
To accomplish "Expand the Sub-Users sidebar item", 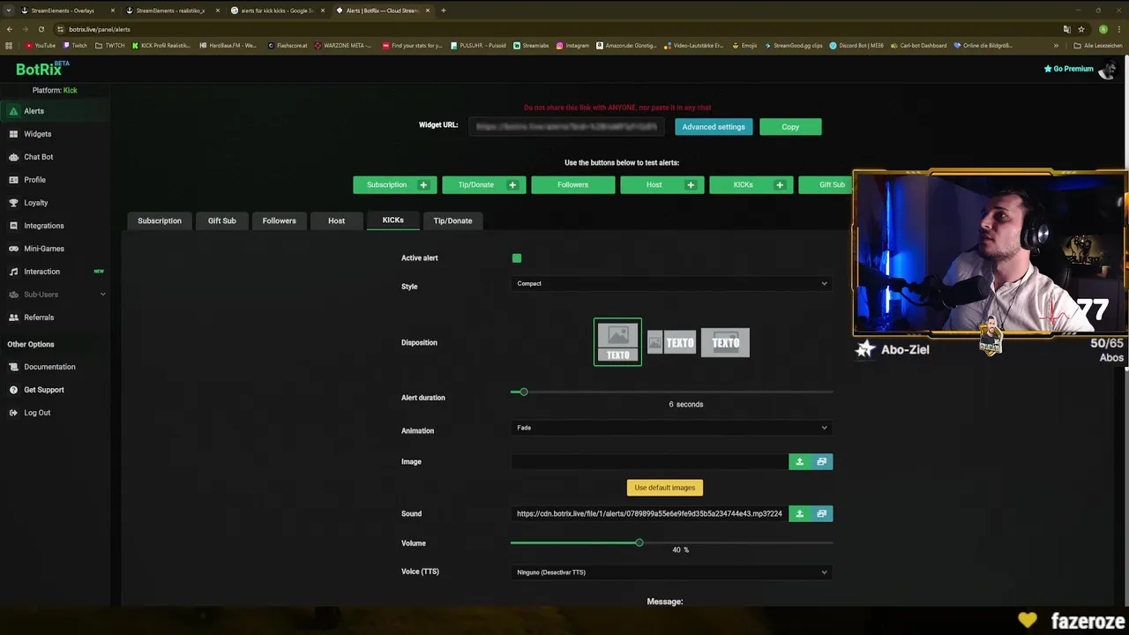I will (55, 295).
